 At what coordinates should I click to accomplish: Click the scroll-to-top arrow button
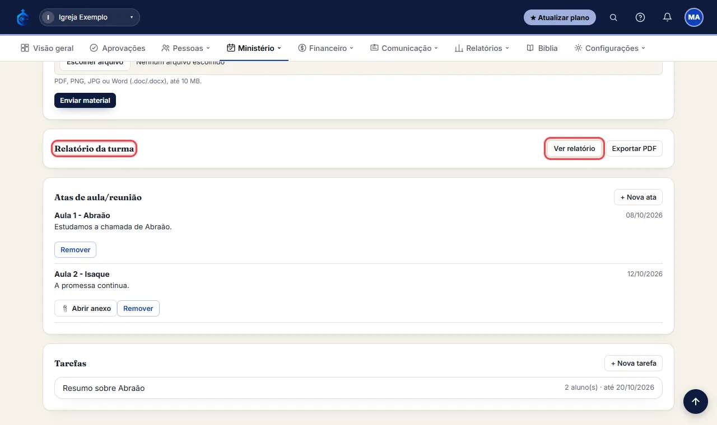pyautogui.click(x=695, y=402)
